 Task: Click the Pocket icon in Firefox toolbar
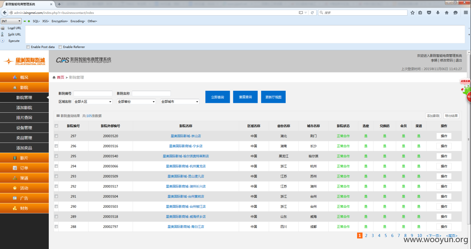429,13
